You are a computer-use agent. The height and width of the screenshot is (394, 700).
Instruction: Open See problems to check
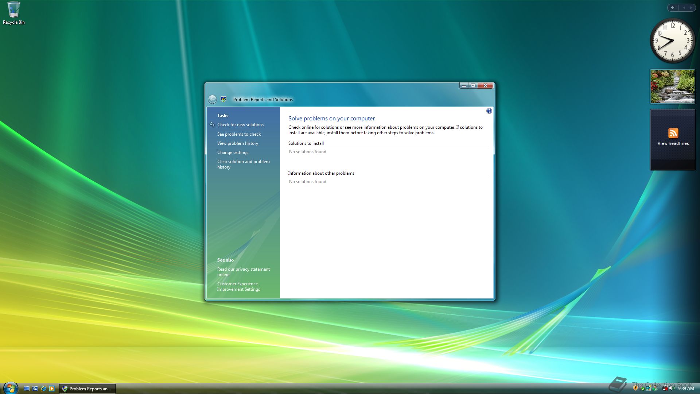point(239,134)
